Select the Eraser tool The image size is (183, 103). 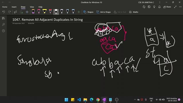pos(33,11)
